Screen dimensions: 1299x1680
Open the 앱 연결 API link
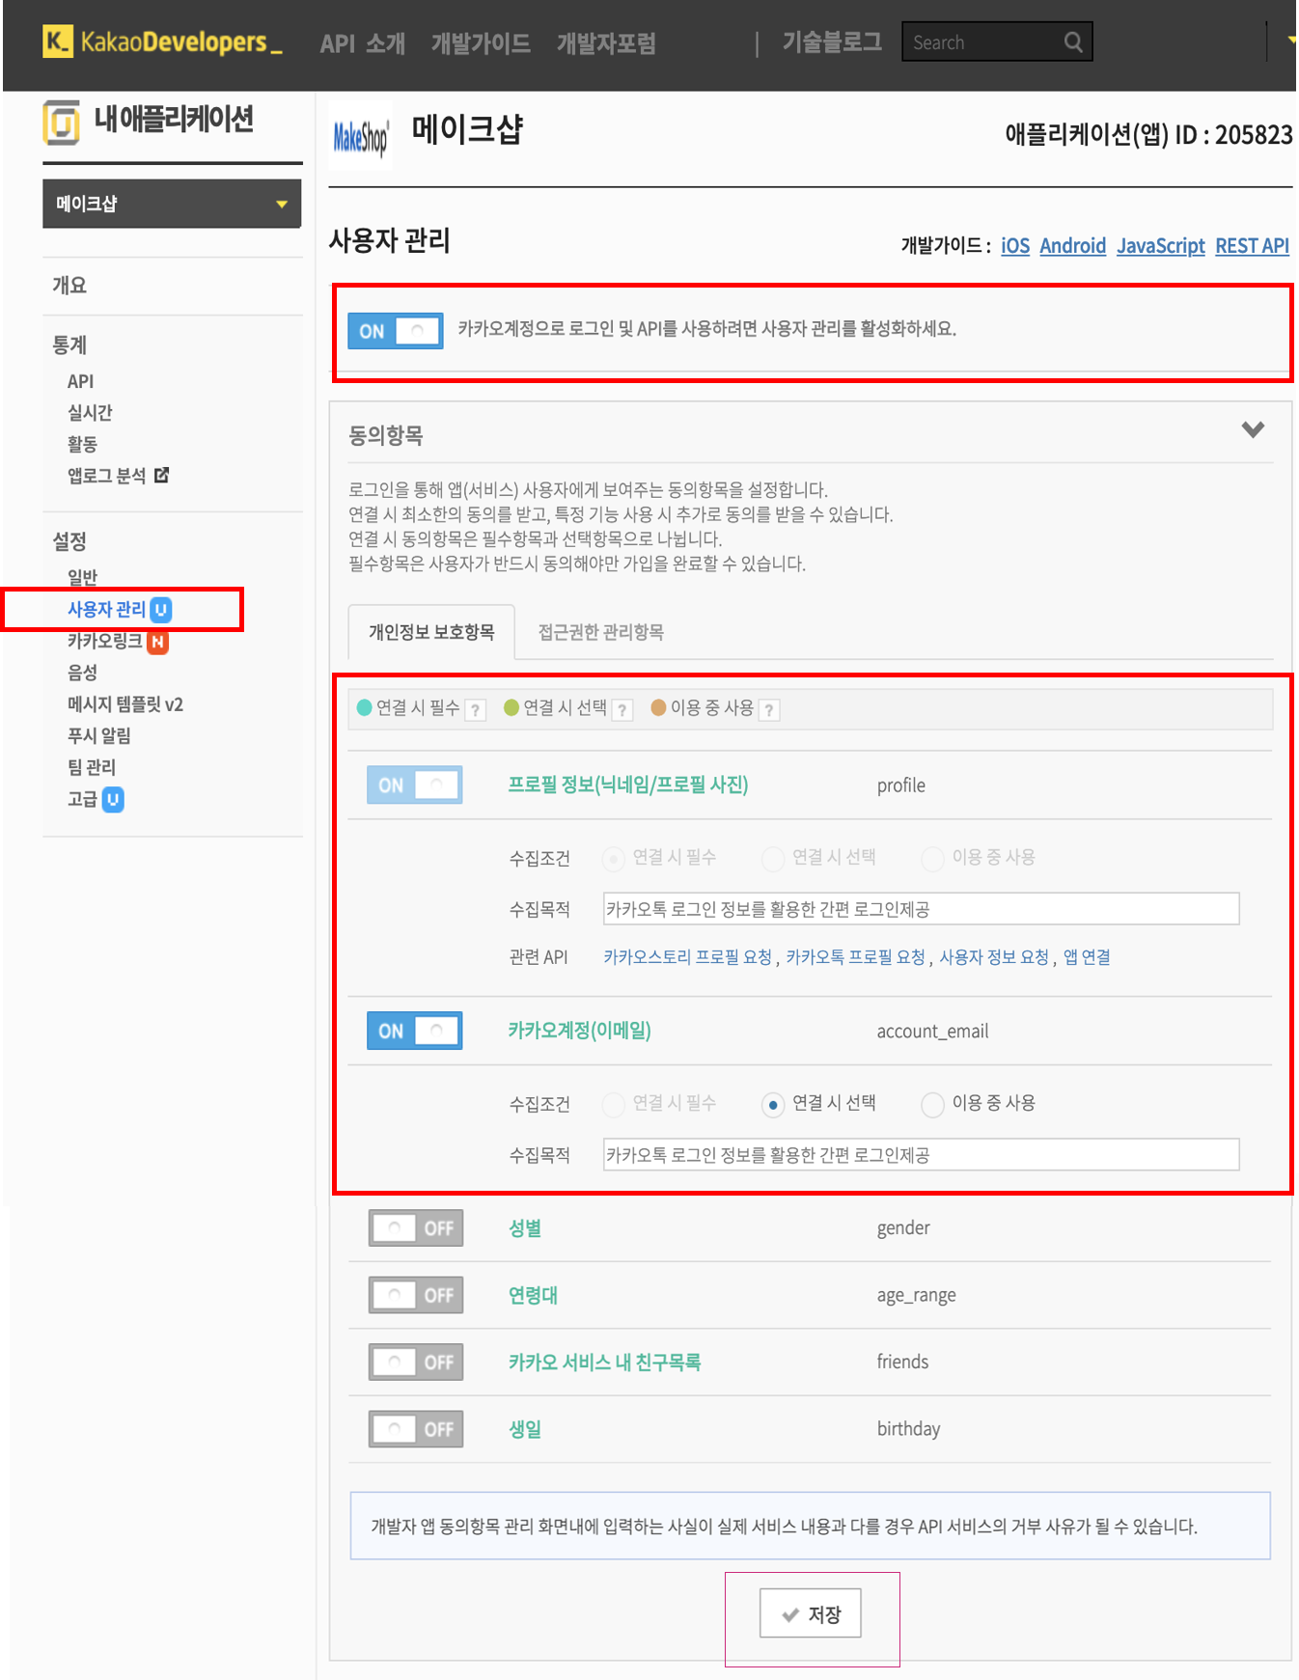pos(1087,957)
